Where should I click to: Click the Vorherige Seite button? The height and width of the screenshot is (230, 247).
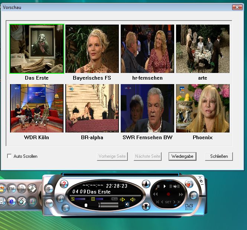(x=112, y=156)
